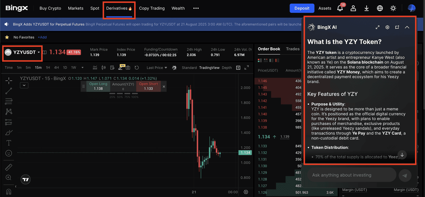Open the Derivatives menu
Viewport: 425px width, 197px height.
pyautogui.click(x=119, y=8)
